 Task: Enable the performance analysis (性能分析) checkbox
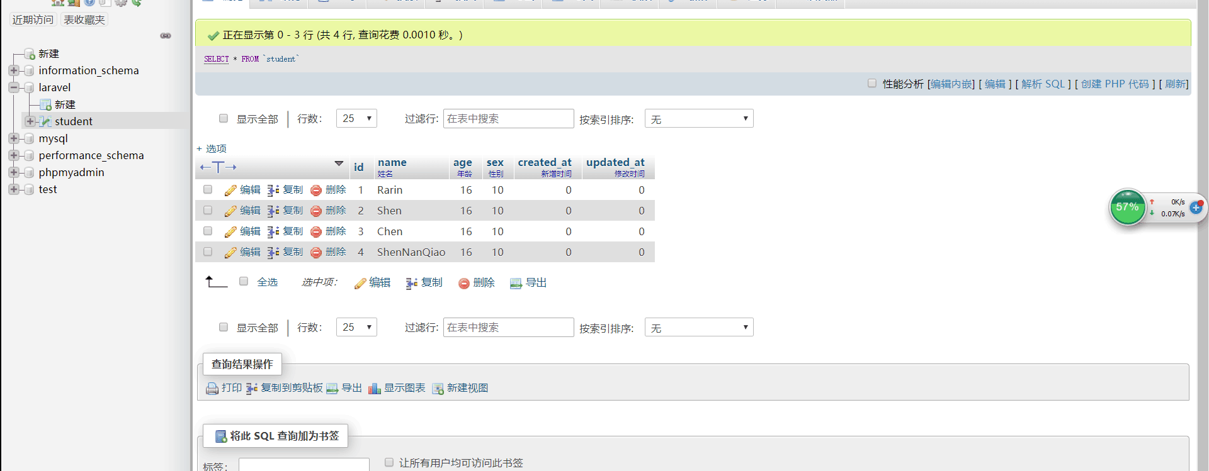pyautogui.click(x=872, y=83)
